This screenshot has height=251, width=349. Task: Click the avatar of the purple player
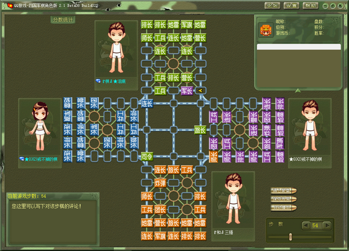click(x=310, y=127)
